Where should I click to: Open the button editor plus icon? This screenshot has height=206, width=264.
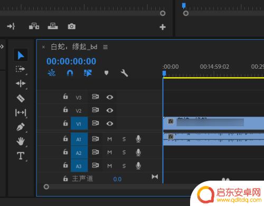click(x=163, y=27)
